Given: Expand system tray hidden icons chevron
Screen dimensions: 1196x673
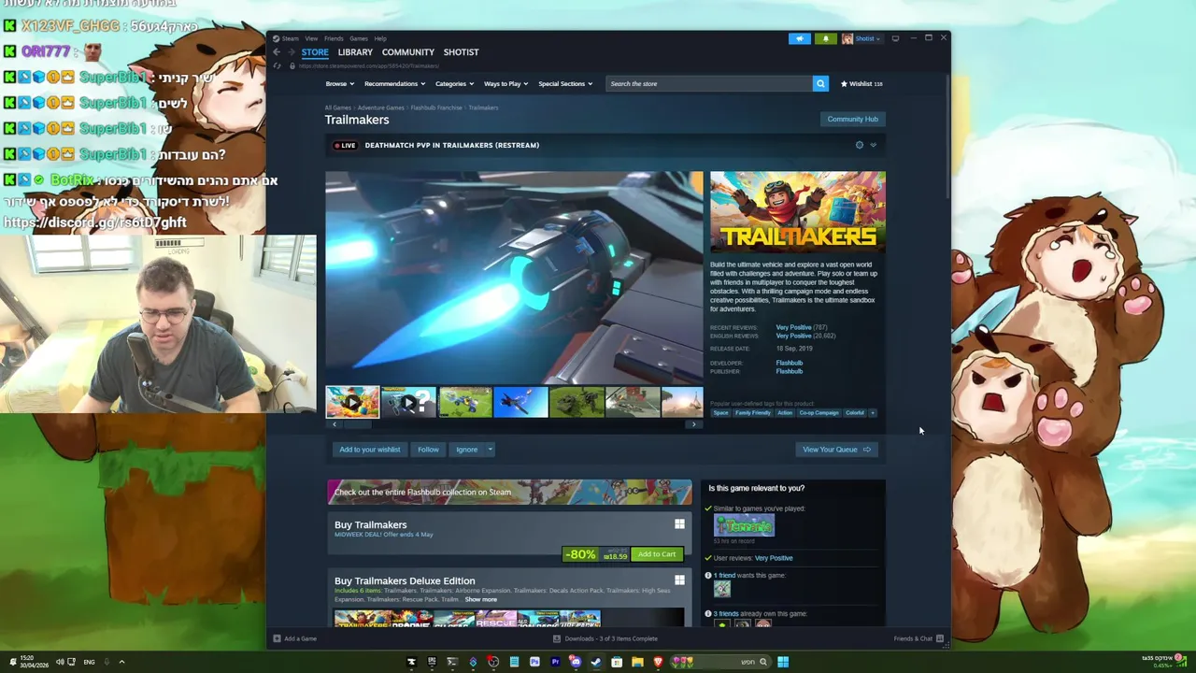Looking at the screenshot, I should 121,662.
